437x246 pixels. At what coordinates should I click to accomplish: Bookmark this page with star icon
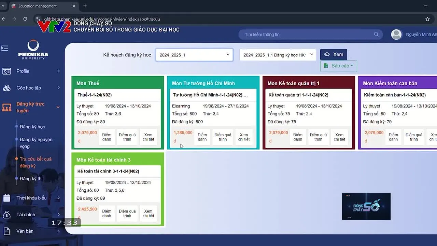tap(427, 19)
